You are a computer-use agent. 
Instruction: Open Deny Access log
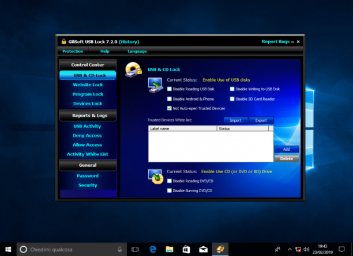tap(87, 135)
